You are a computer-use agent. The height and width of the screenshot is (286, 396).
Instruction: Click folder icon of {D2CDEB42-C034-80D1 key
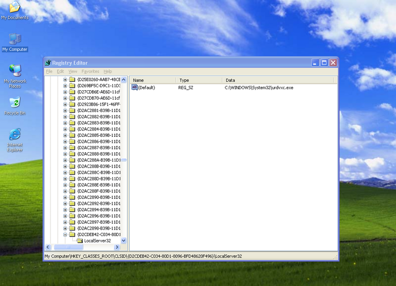pyautogui.click(x=72, y=234)
